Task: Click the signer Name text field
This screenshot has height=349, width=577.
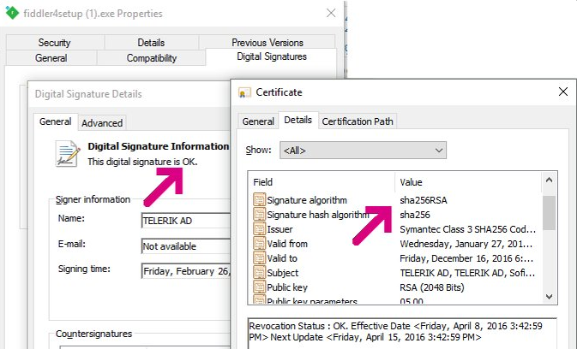Action: (x=186, y=220)
